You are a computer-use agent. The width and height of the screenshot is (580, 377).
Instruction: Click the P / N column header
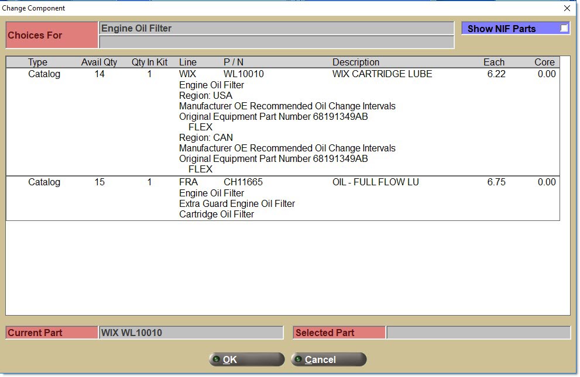tap(234, 63)
